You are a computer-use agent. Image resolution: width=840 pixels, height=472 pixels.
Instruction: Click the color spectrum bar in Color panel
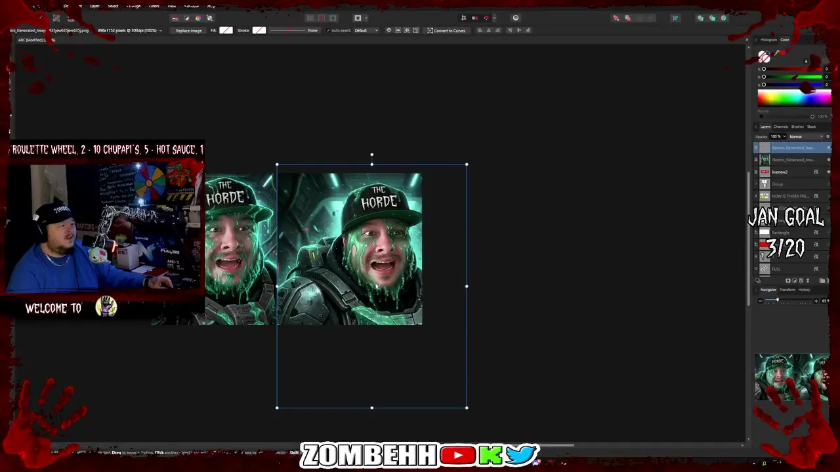(794, 98)
